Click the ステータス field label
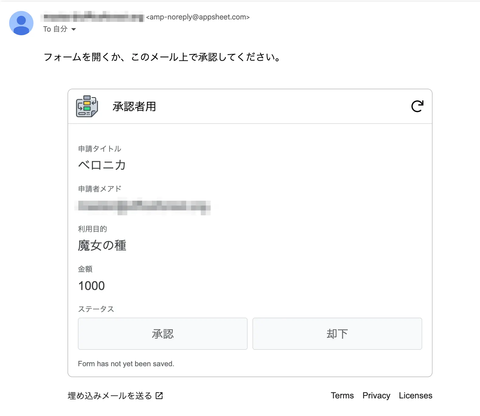 point(96,309)
